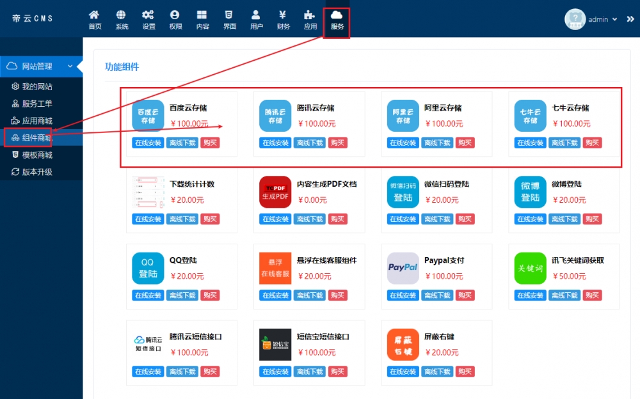640x399 pixels.
Task: Click the 帝云CMS logo text
Action: click(x=33, y=19)
